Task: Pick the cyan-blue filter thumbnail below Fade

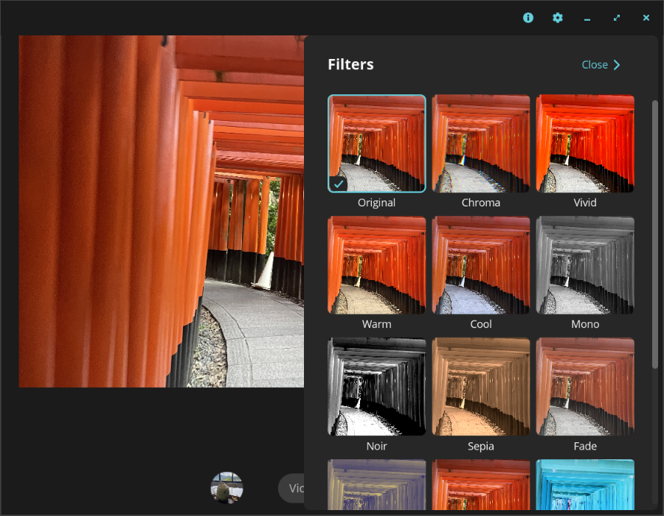Action: [585, 485]
